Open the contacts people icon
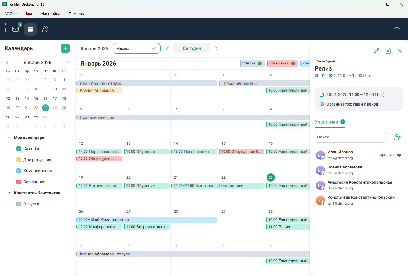 (45, 29)
